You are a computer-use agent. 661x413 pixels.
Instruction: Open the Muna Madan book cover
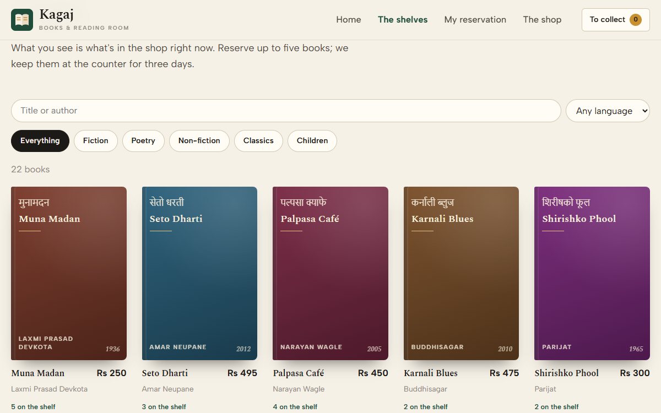coord(69,273)
